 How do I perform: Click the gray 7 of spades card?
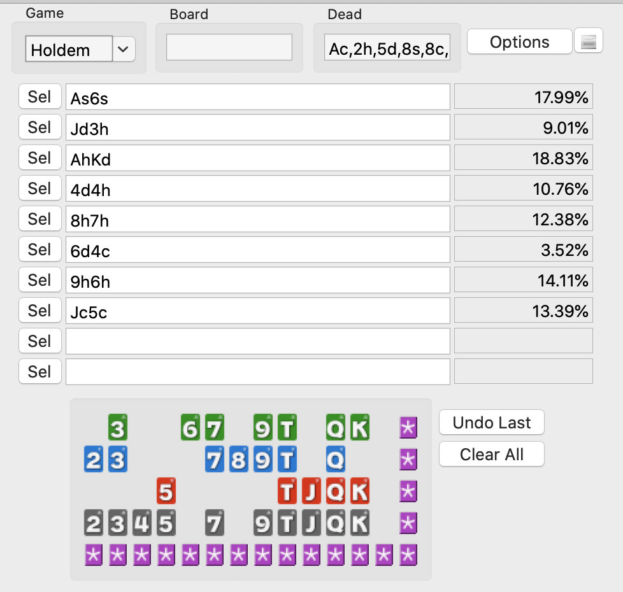tap(215, 523)
